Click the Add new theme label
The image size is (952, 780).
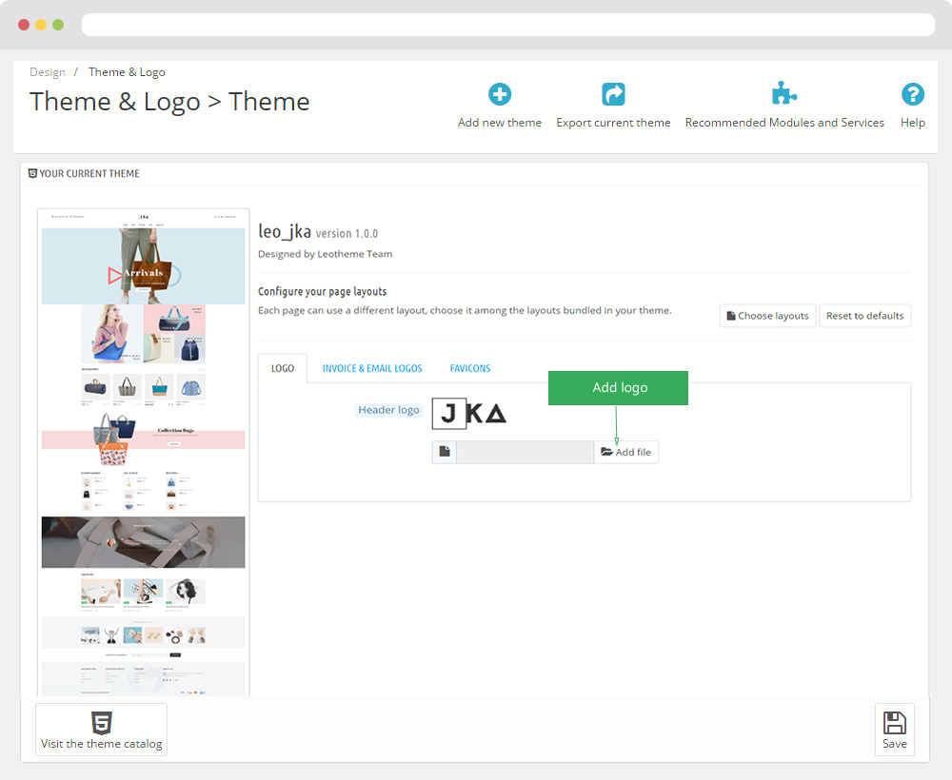click(x=500, y=123)
